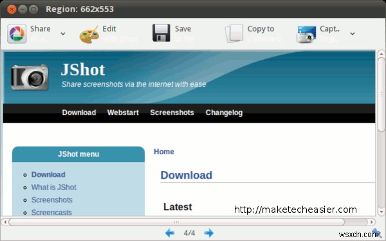The image size is (386, 241).
Task: Click the Picasa Share icon
Action: (17, 33)
